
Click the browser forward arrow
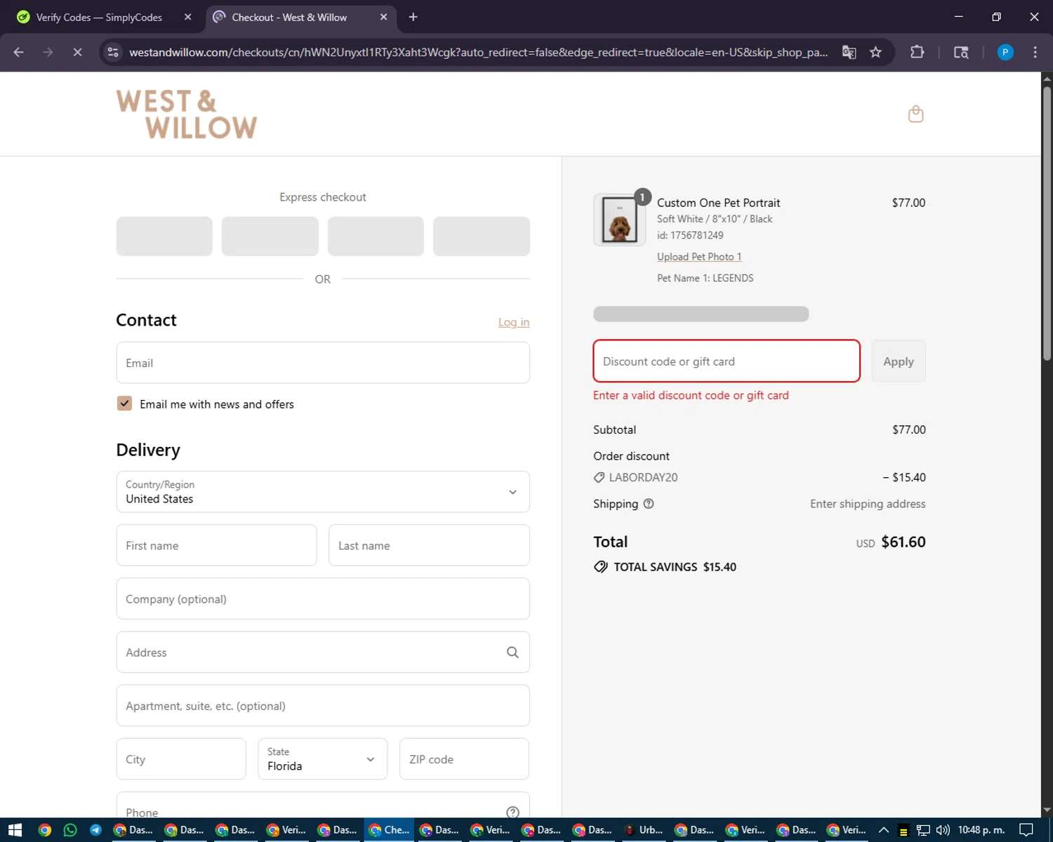[x=48, y=53]
